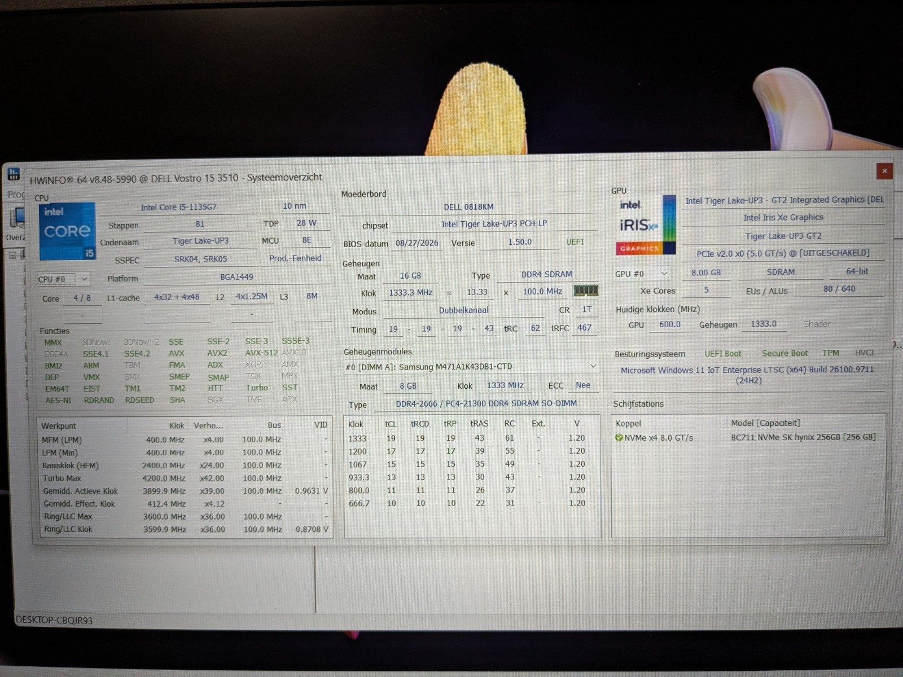Click the tRCD column header in timings table
The image size is (903, 677).
420,424
